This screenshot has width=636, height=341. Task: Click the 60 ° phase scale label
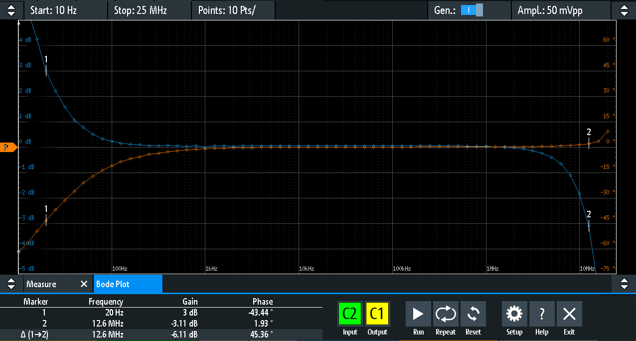point(609,40)
